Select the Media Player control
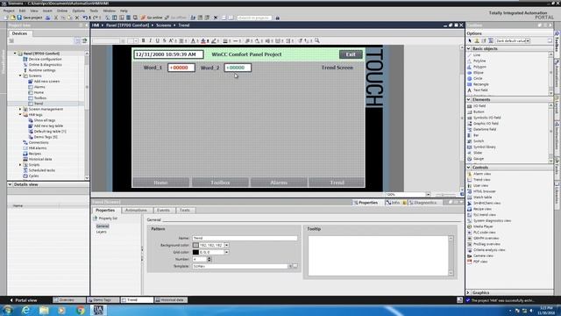This screenshot has width=561, height=316. 483,226
